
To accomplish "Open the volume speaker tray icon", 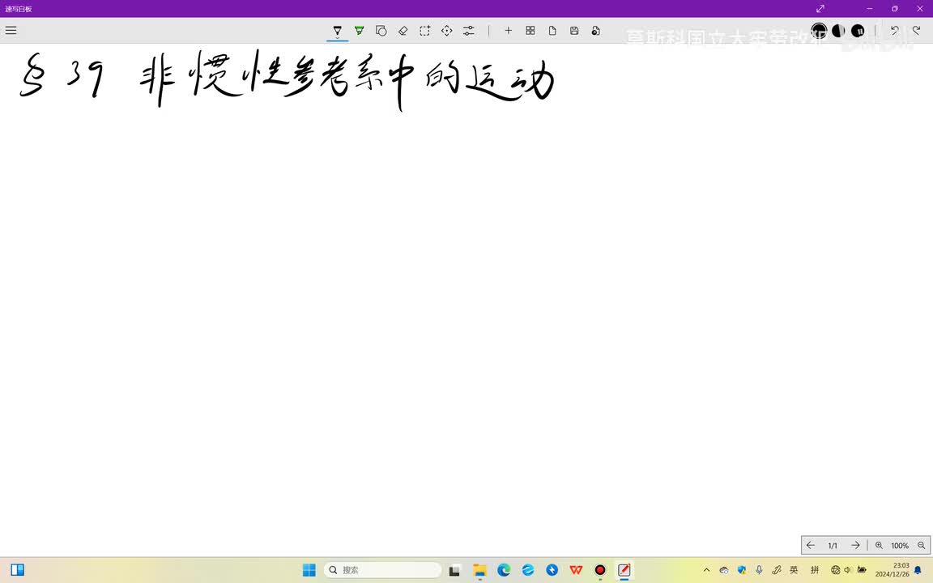I will pyautogui.click(x=847, y=570).
